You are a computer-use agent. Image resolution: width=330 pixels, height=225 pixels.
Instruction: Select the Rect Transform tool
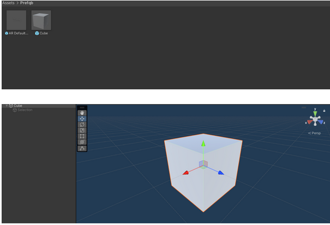(82, 136)
